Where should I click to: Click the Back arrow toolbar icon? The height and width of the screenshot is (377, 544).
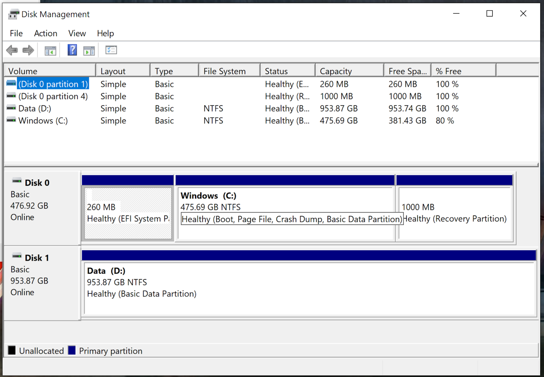coord(12,51)
